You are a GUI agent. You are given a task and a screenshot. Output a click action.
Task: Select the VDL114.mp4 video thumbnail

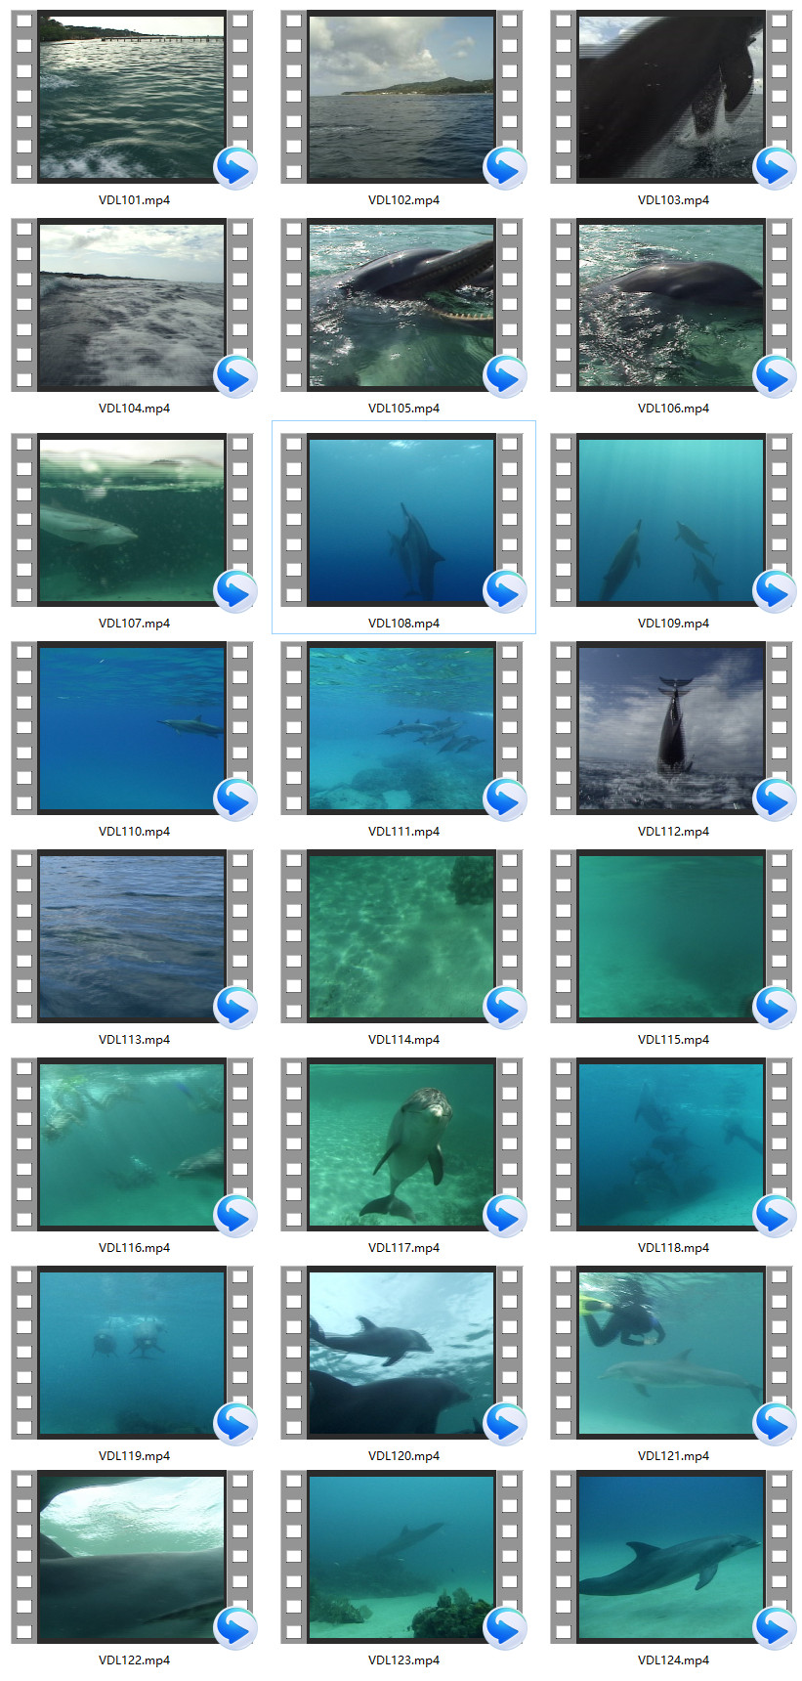tap(401, 936)
